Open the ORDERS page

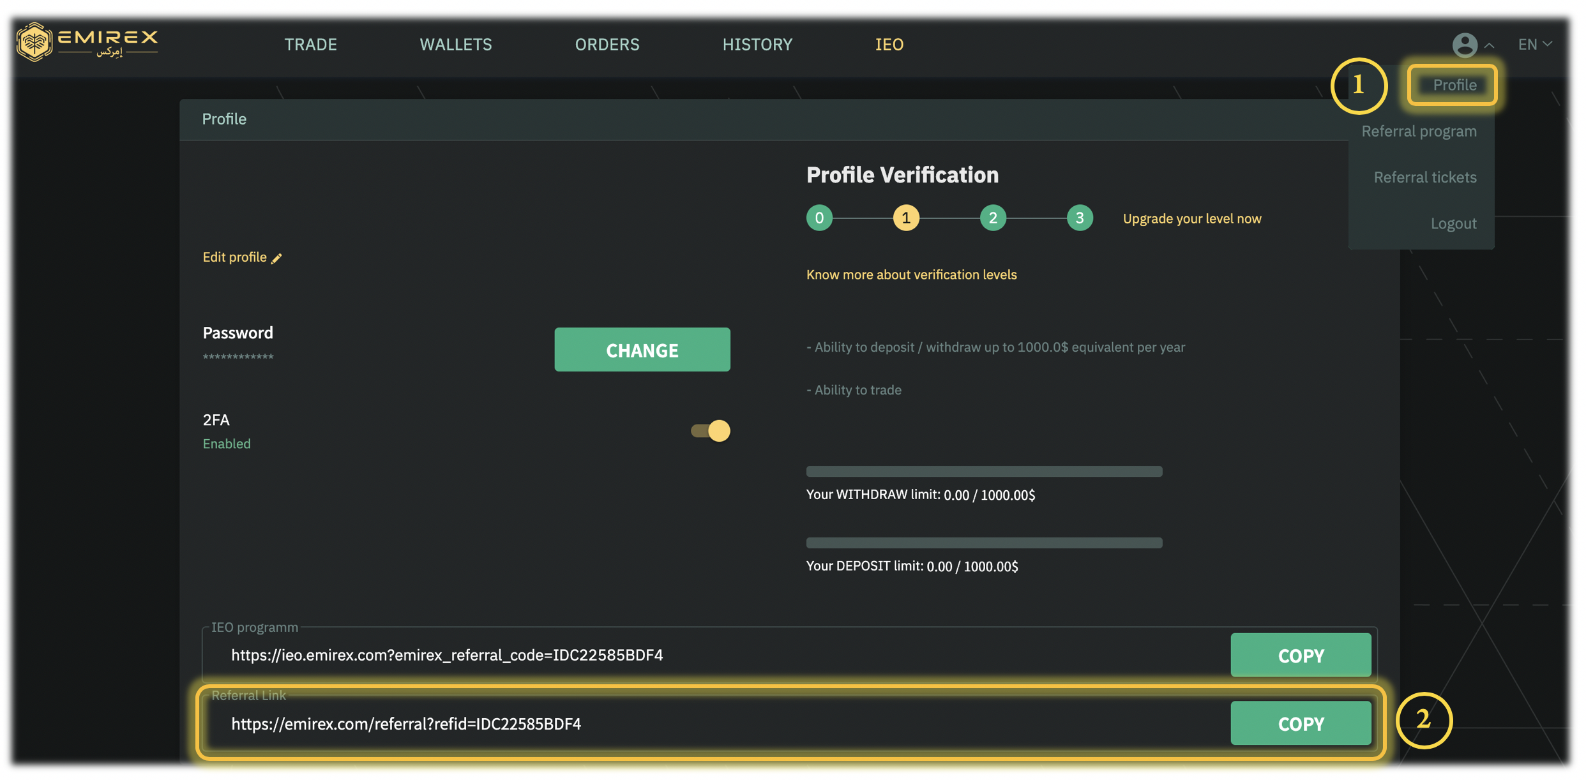point(607,44)
